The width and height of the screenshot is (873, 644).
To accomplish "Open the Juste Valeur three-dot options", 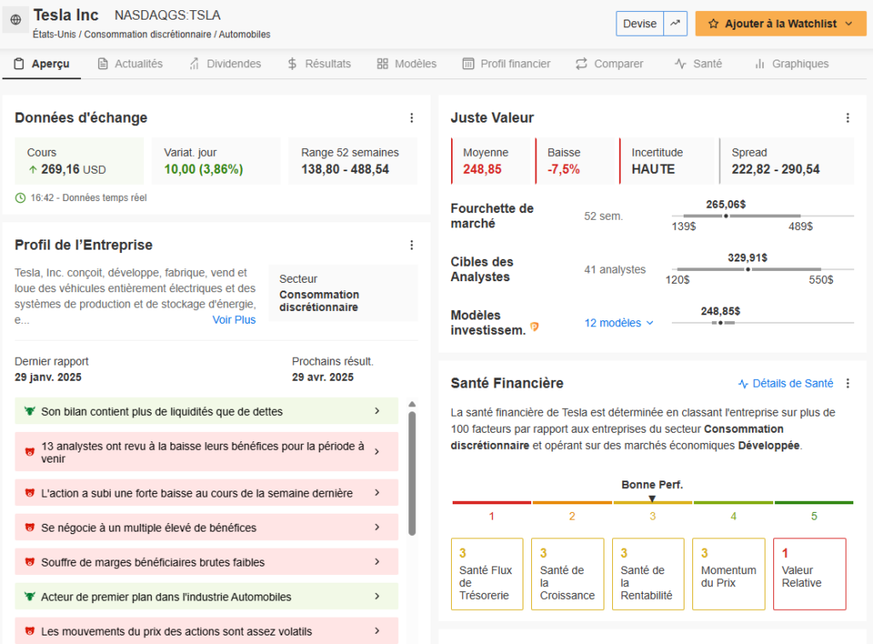I will [x=847, y=118].
